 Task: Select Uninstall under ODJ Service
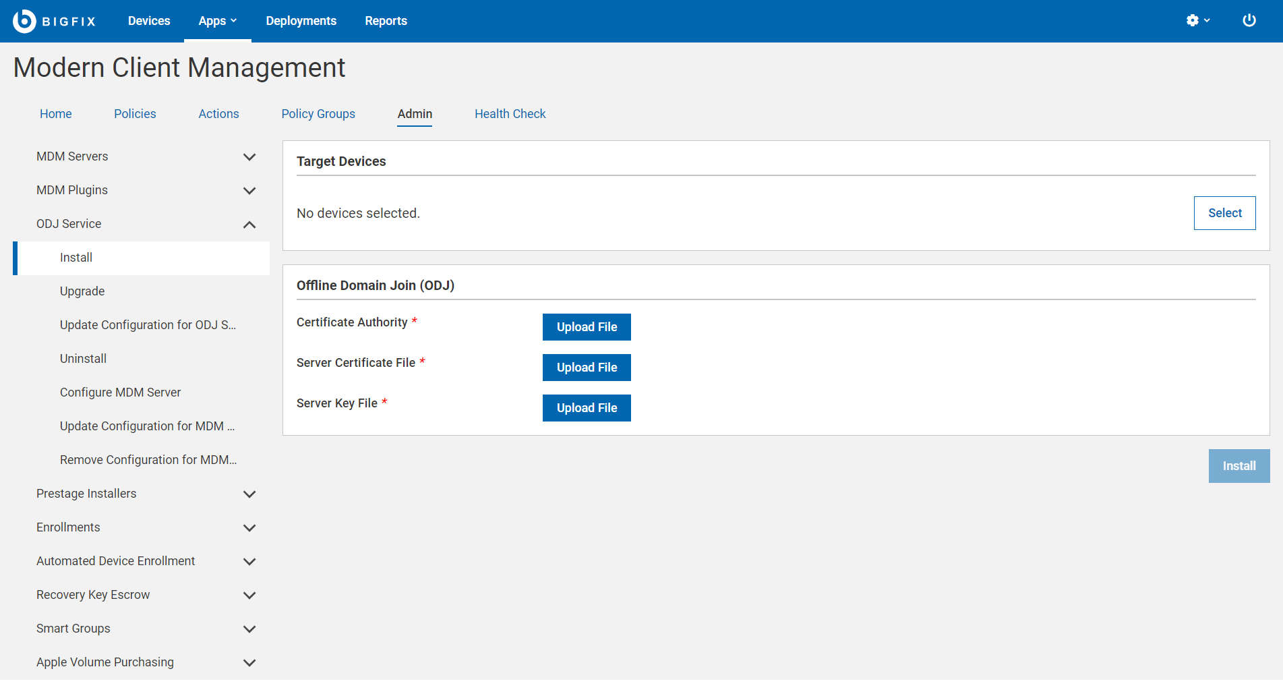83,359
